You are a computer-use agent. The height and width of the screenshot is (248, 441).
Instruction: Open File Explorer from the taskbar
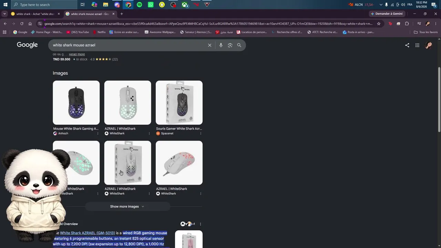coord(105,4)
